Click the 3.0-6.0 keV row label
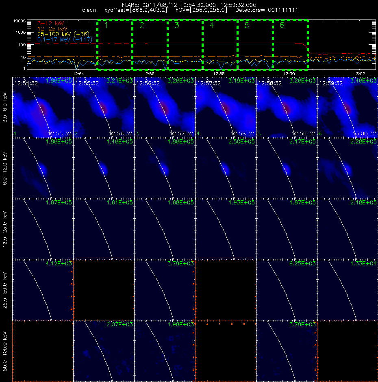This screenshot has height=382, width=378. (x=5, y=107)
